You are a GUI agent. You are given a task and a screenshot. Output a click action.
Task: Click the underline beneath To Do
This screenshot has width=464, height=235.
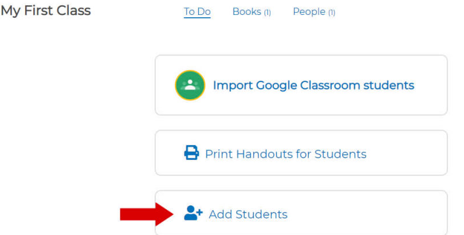coord(197,18)
